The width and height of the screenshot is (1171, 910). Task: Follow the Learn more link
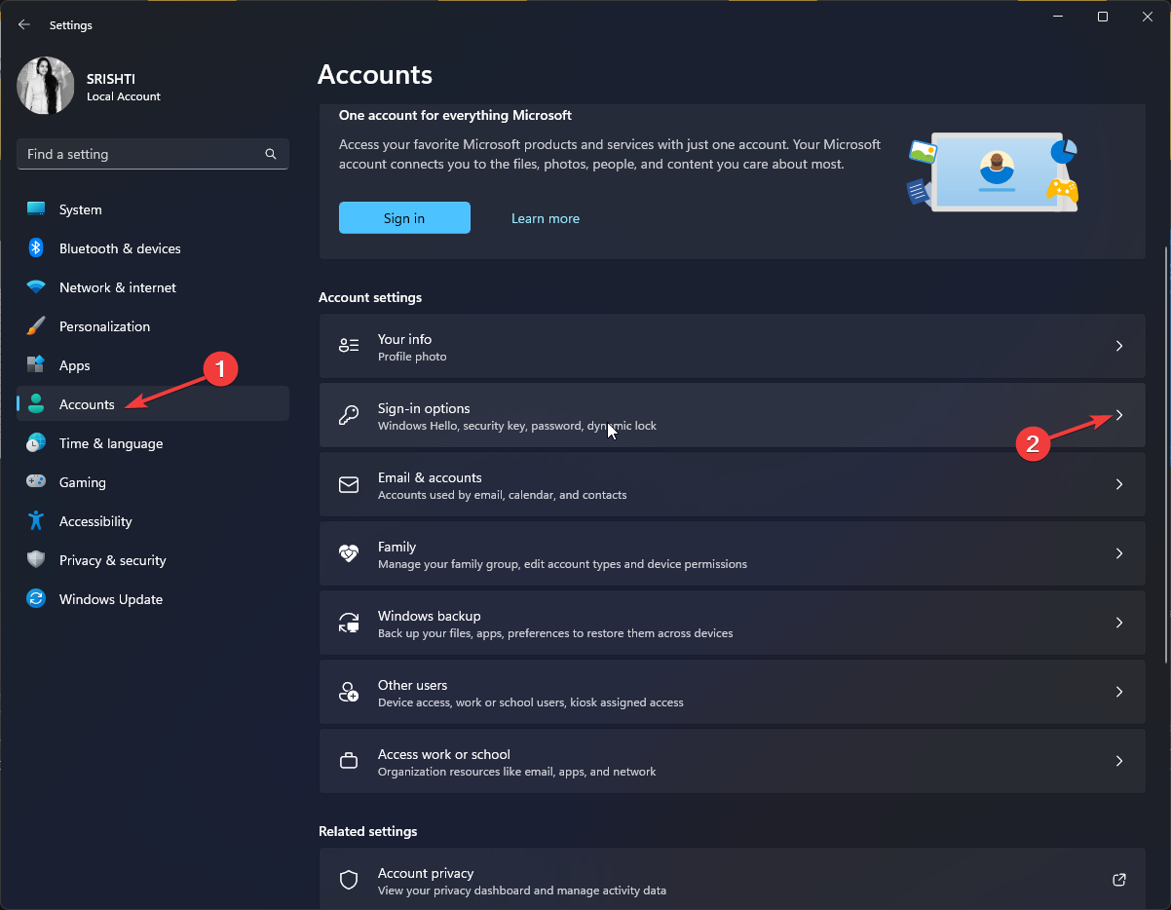point(546,218)
